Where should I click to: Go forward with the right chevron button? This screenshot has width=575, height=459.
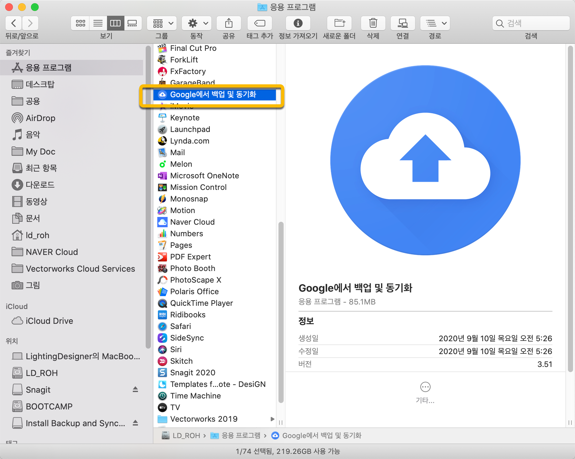(30, 23)
